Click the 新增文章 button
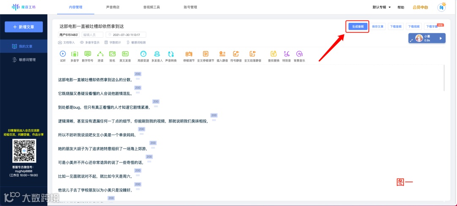 [x=24, y=27]
